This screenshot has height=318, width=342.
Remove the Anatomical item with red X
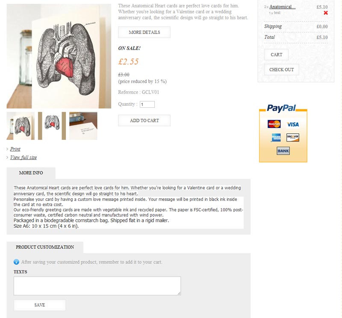[326, 13]
